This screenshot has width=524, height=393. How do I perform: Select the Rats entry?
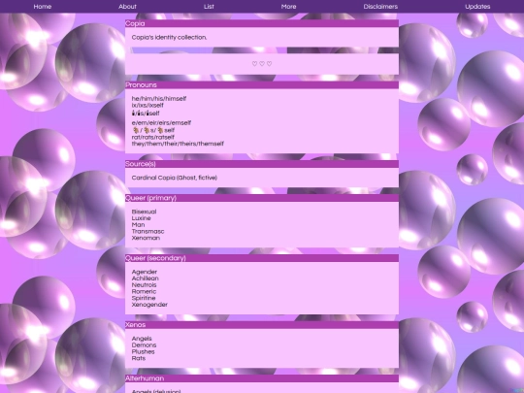point(139,358)
